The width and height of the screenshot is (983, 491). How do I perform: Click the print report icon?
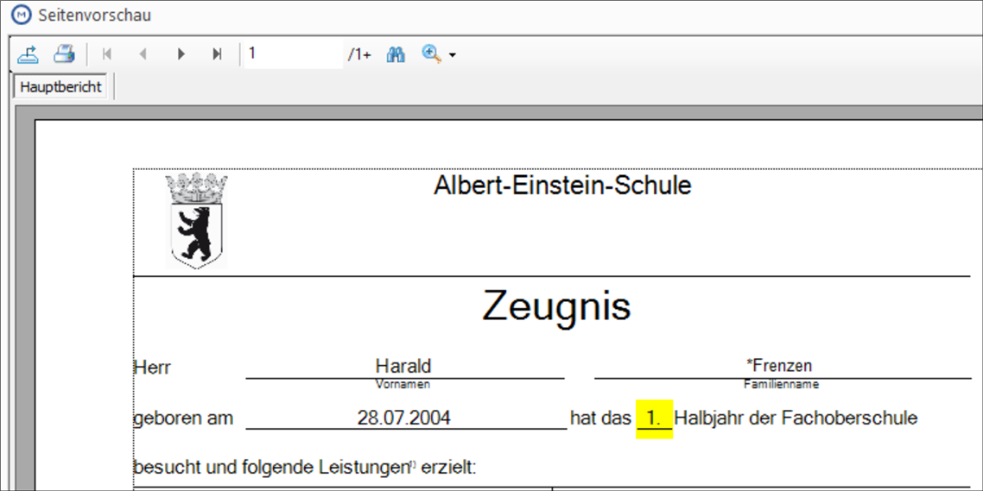(x=64, y=54)
